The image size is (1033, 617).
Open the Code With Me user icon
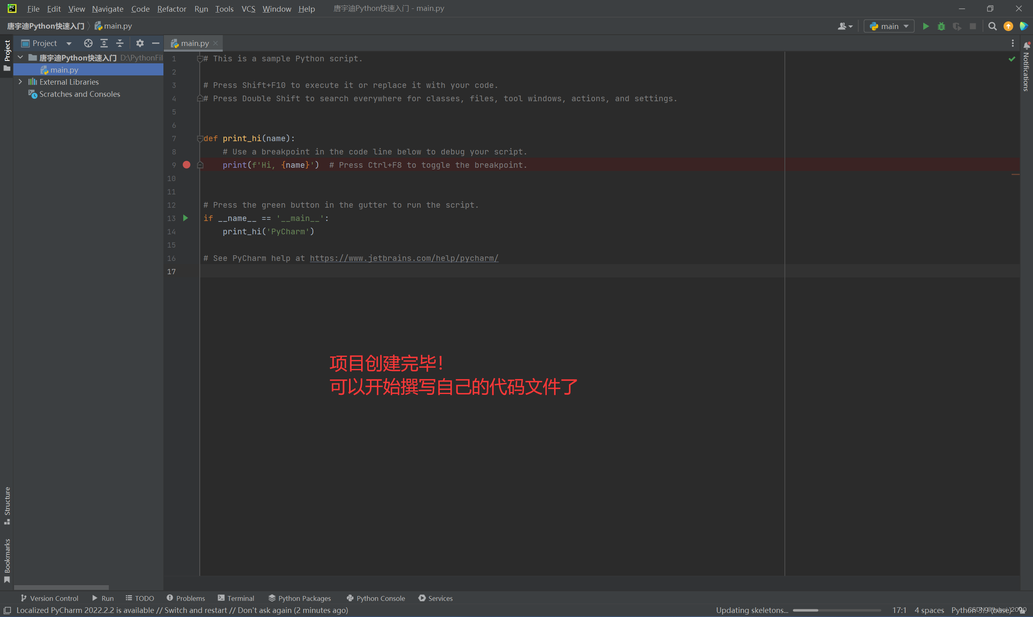tap(845, 26)
